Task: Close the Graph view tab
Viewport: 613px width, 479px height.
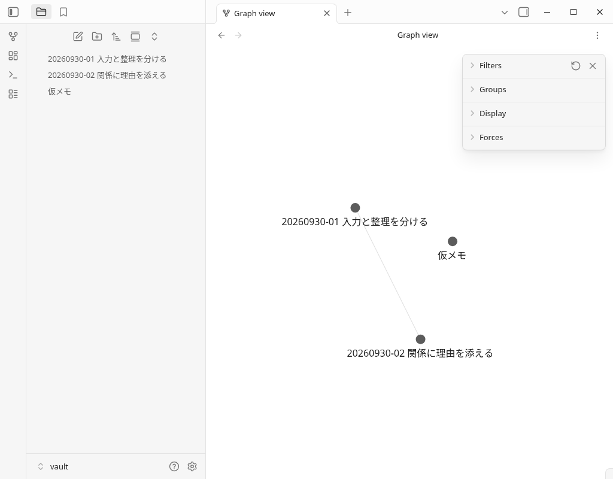Action: 327,13
